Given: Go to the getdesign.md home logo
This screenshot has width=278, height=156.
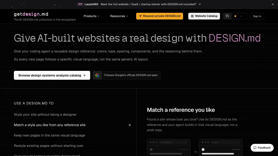Looking at the screenshot, I should pyautogui.click(x=31, y=14).
